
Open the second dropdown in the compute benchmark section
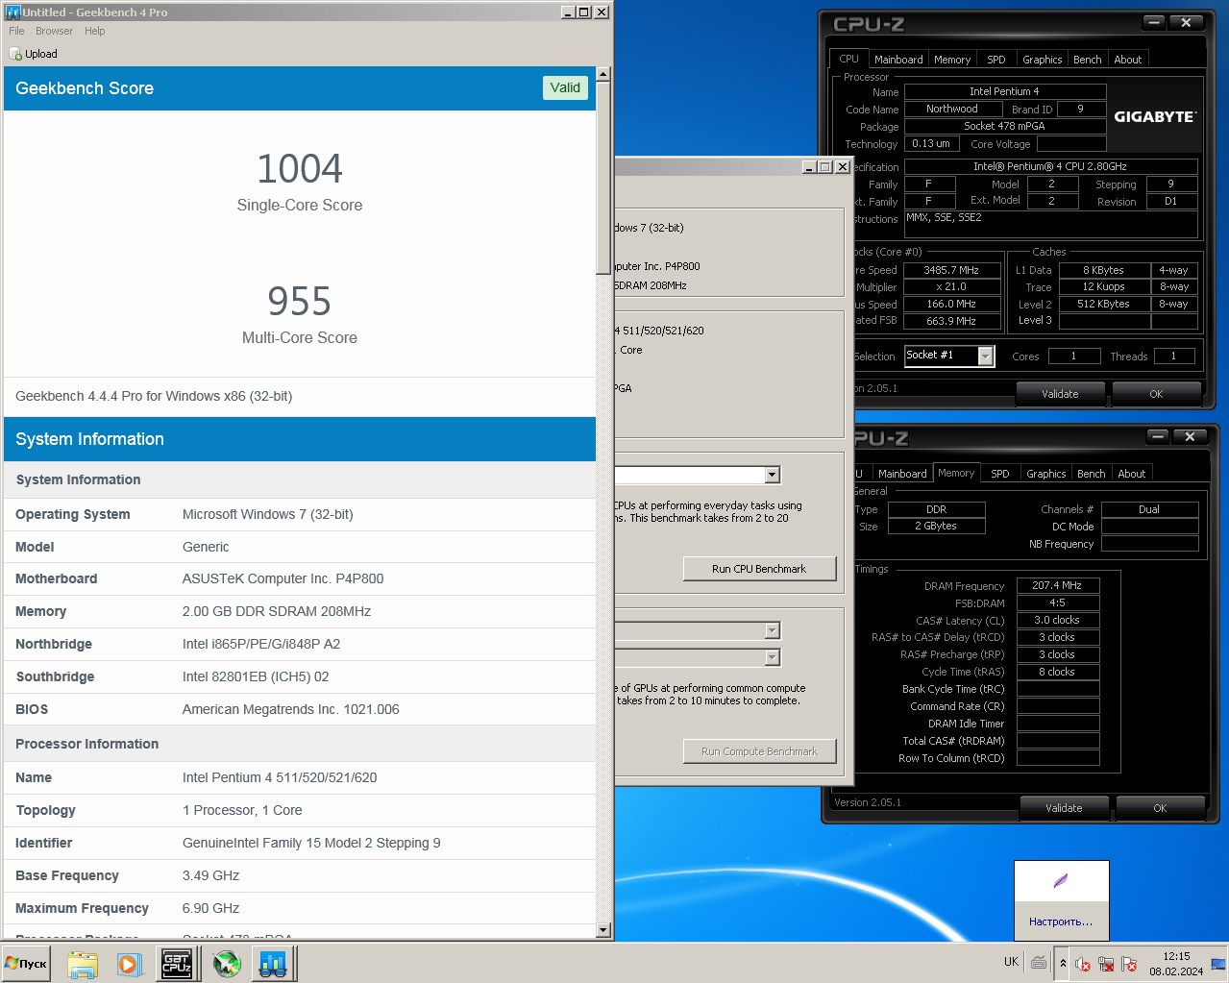773,657
